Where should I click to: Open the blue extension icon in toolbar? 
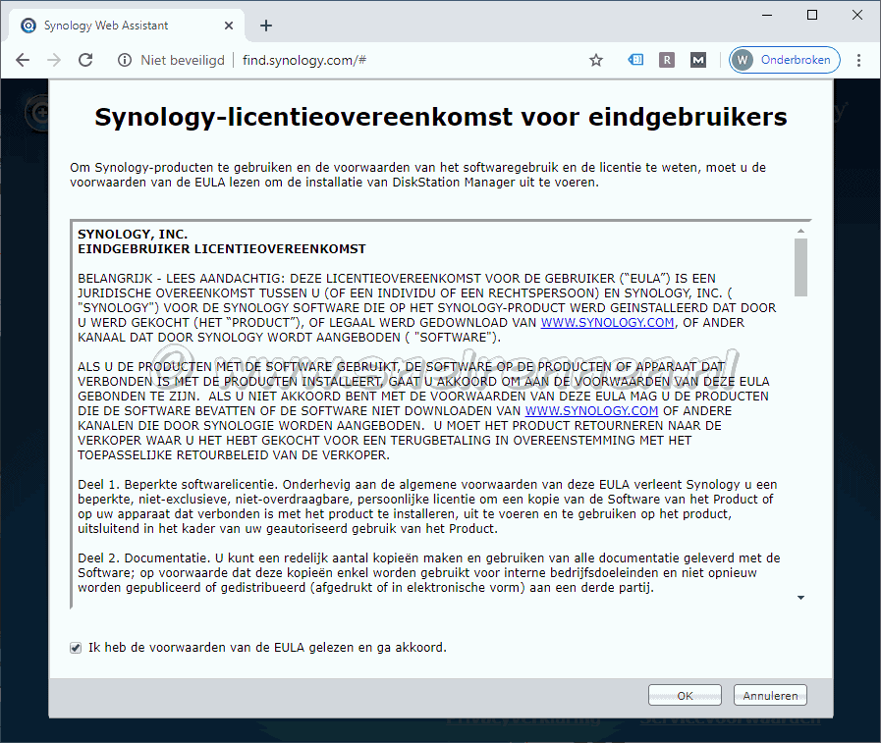[635, 60]
